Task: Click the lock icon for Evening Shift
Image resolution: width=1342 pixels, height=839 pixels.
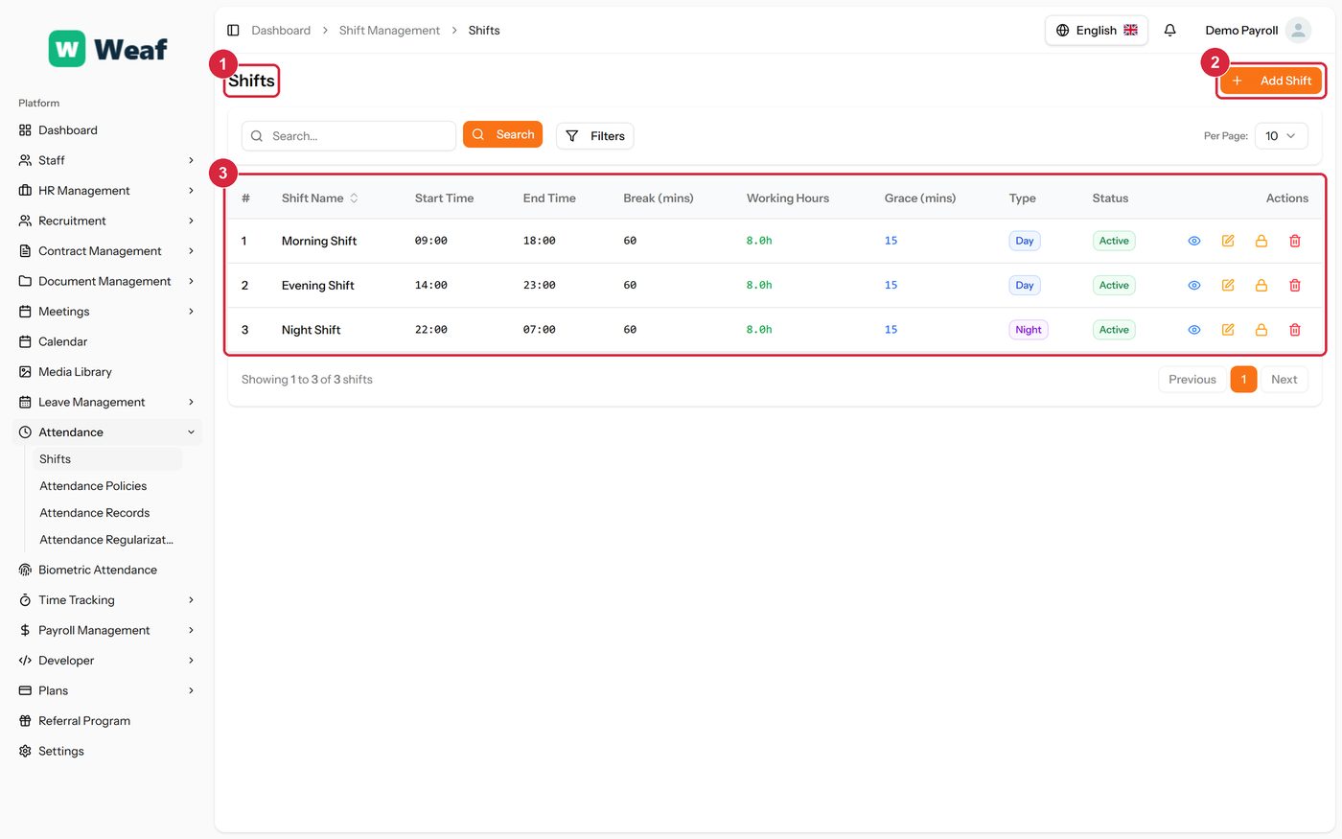Action: point(1261,286)
